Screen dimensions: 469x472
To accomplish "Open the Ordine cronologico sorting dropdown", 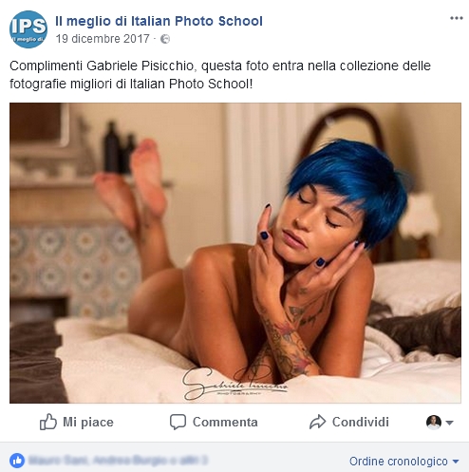I will (404, 462).
